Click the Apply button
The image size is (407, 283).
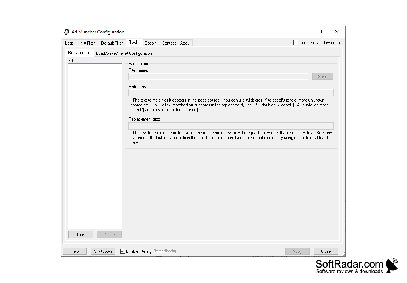pyautogui.click(x=297, y=251)
